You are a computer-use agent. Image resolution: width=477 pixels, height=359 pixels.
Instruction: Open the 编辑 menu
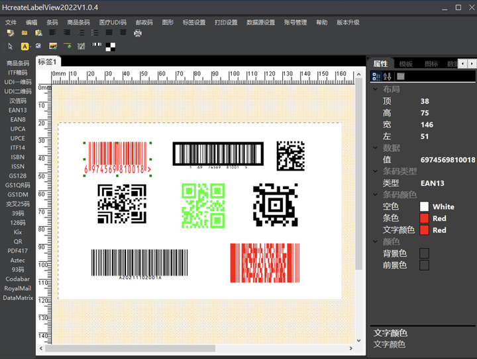tap(31, 22)
